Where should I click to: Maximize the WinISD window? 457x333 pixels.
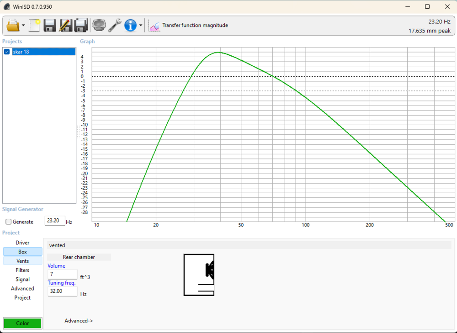[427, 7]
